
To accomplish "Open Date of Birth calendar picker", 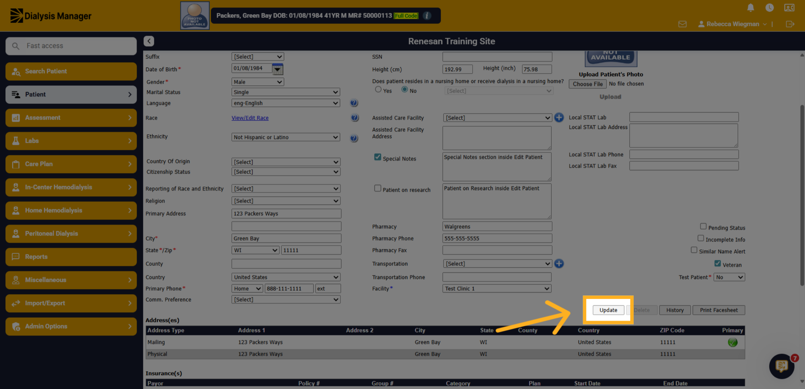I will [277, 69].
